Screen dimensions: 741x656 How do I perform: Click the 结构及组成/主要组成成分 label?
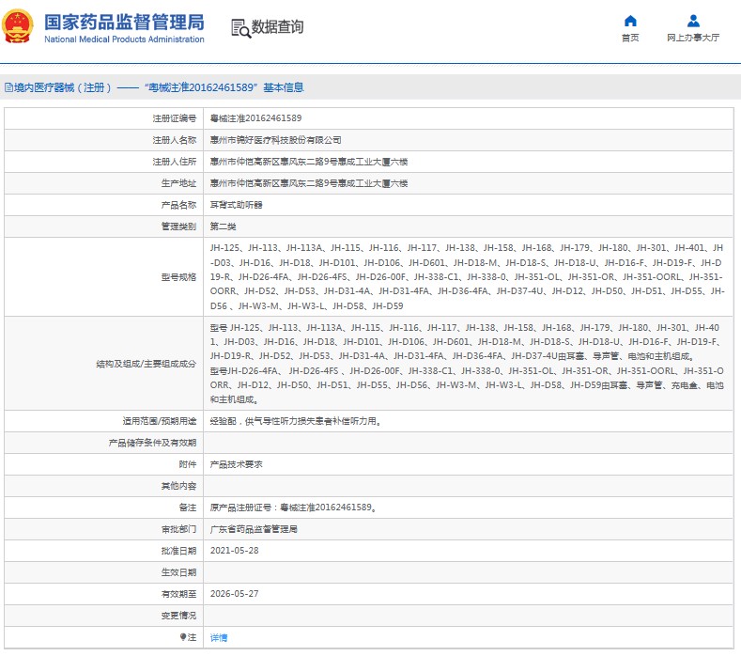pos(146,364)
